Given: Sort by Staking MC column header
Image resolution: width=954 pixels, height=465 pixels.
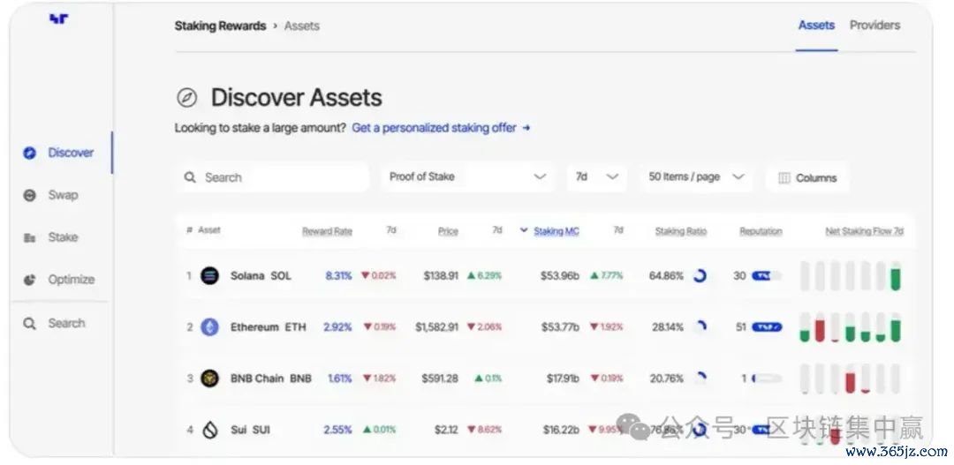Looking at the screenshot, I should (556, 231).
